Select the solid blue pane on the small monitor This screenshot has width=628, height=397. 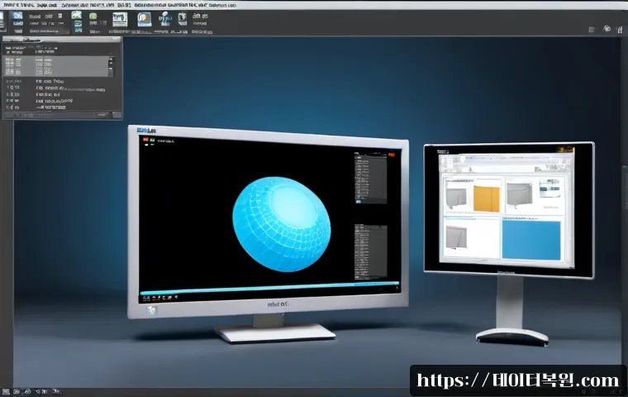[x=531, y=240]
